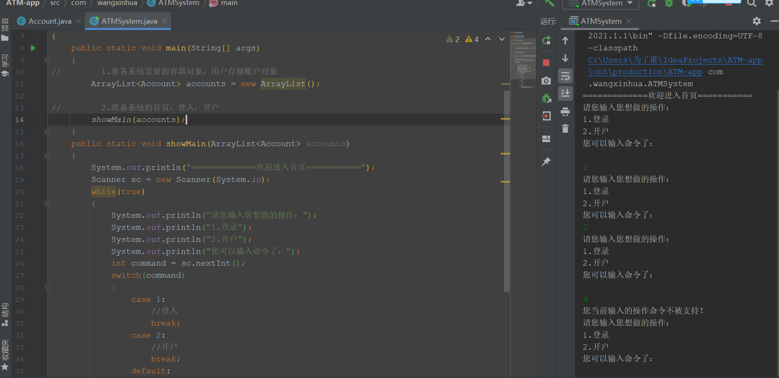Screen dimensions: 779x378
Task: Collapse the while block fold at line 21
Action: pyautogui.click(x=47, y=204)
